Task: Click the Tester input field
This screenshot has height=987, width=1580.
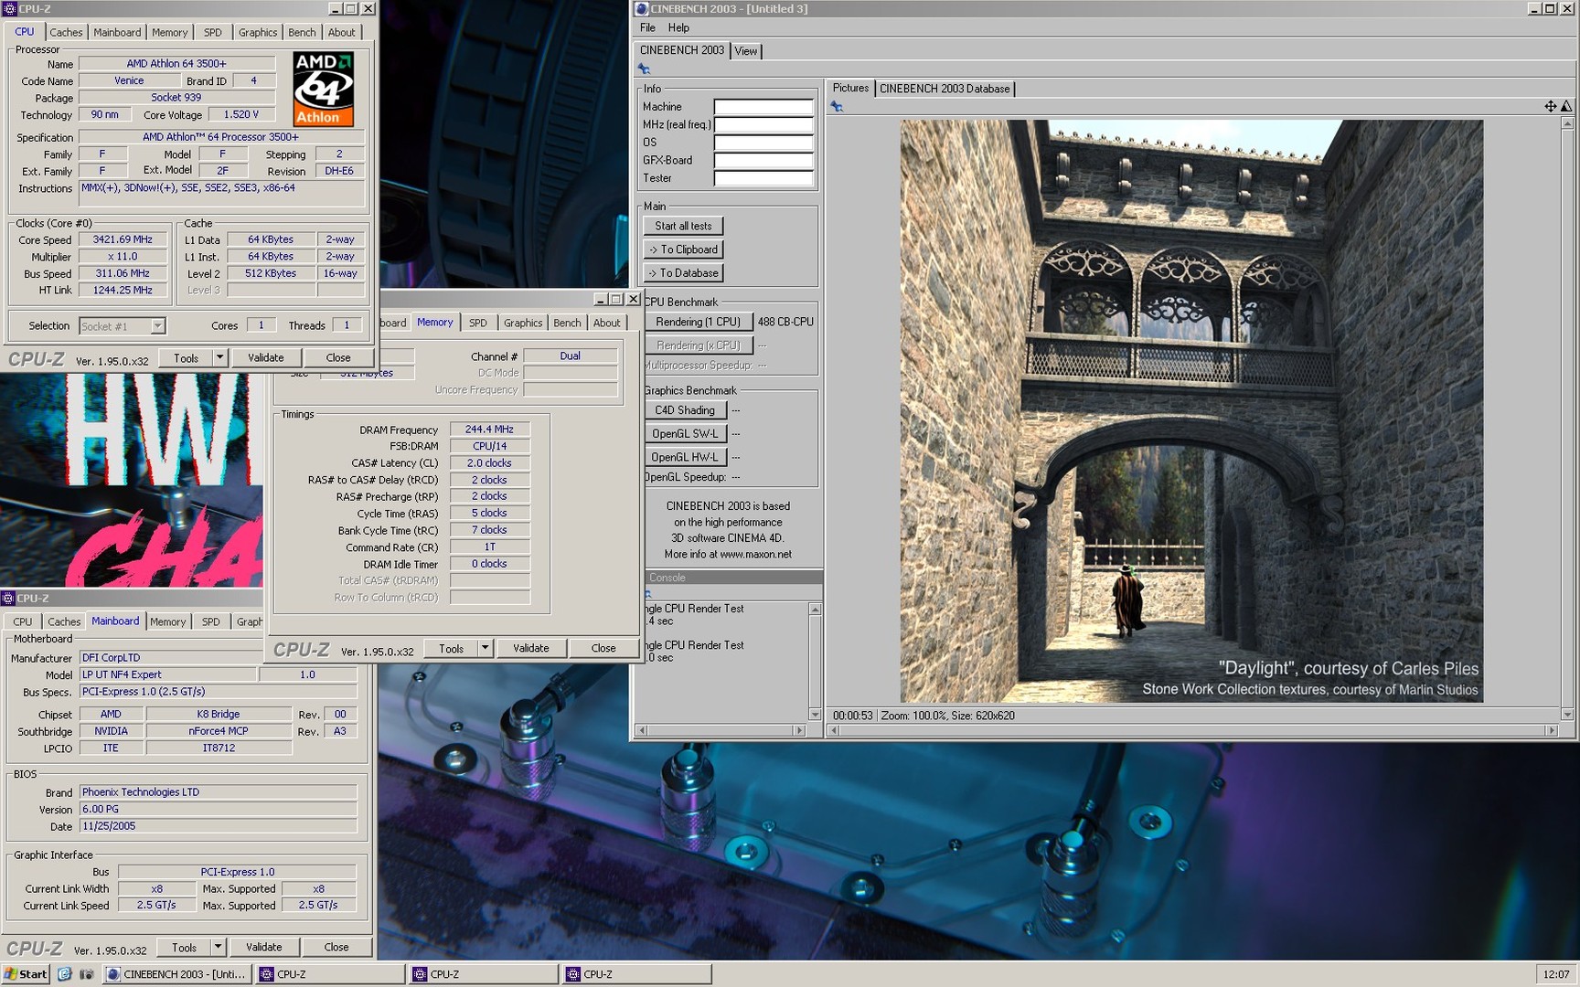Action: pyautogui.click(x=763, y=178)
